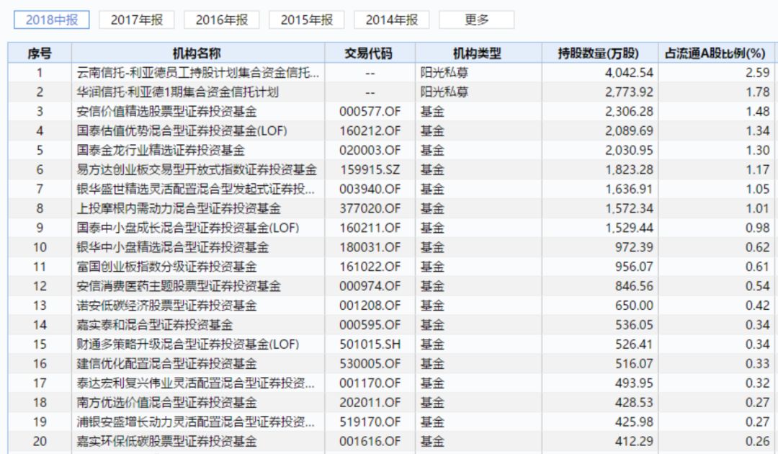Select 国泰金龙行业精选证券投资基金

tap(160, 150)
